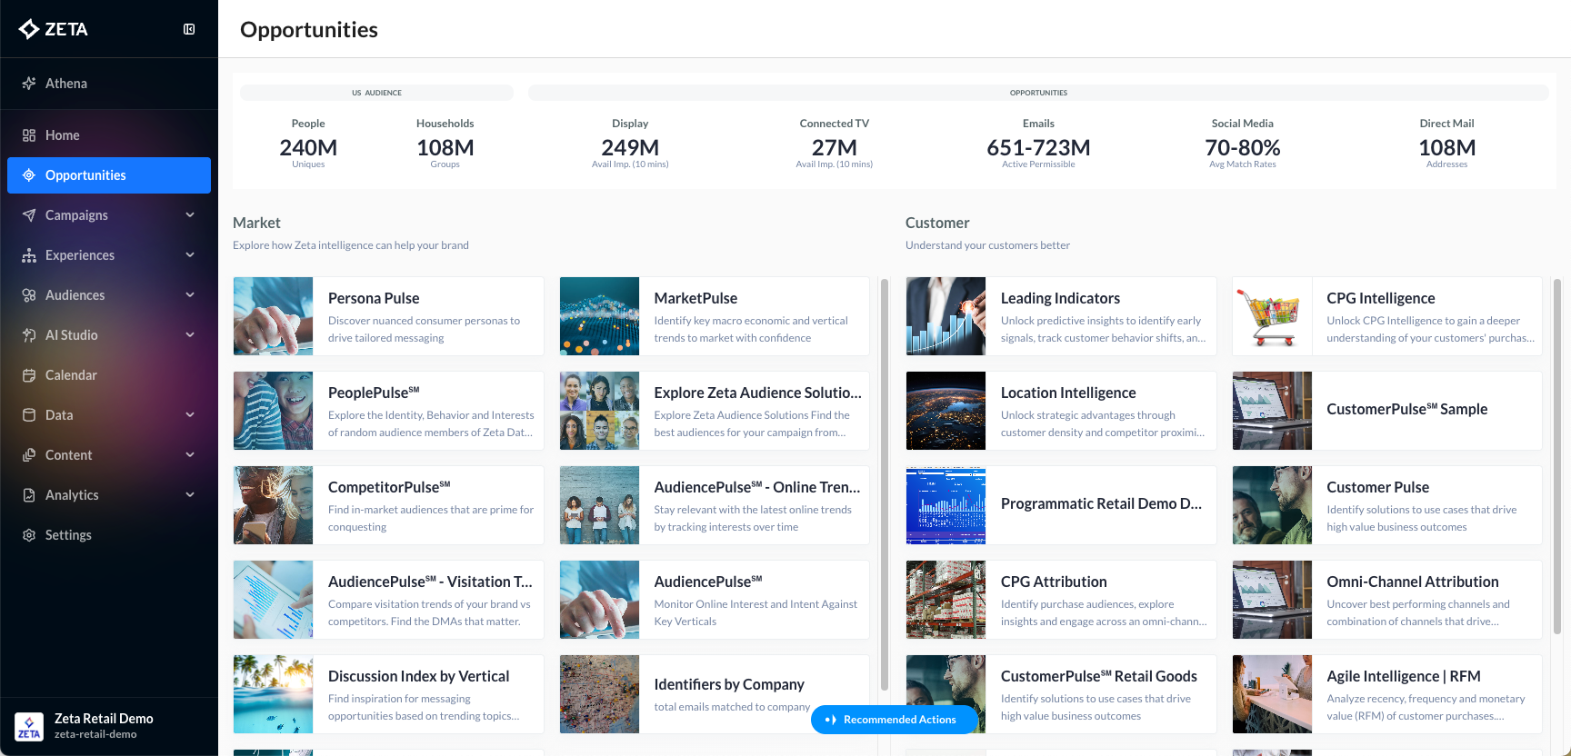The height and width of the screenshot is (756, 1571).
Task: Expand the Campaigns menu chevron
Action: [190, 215]
